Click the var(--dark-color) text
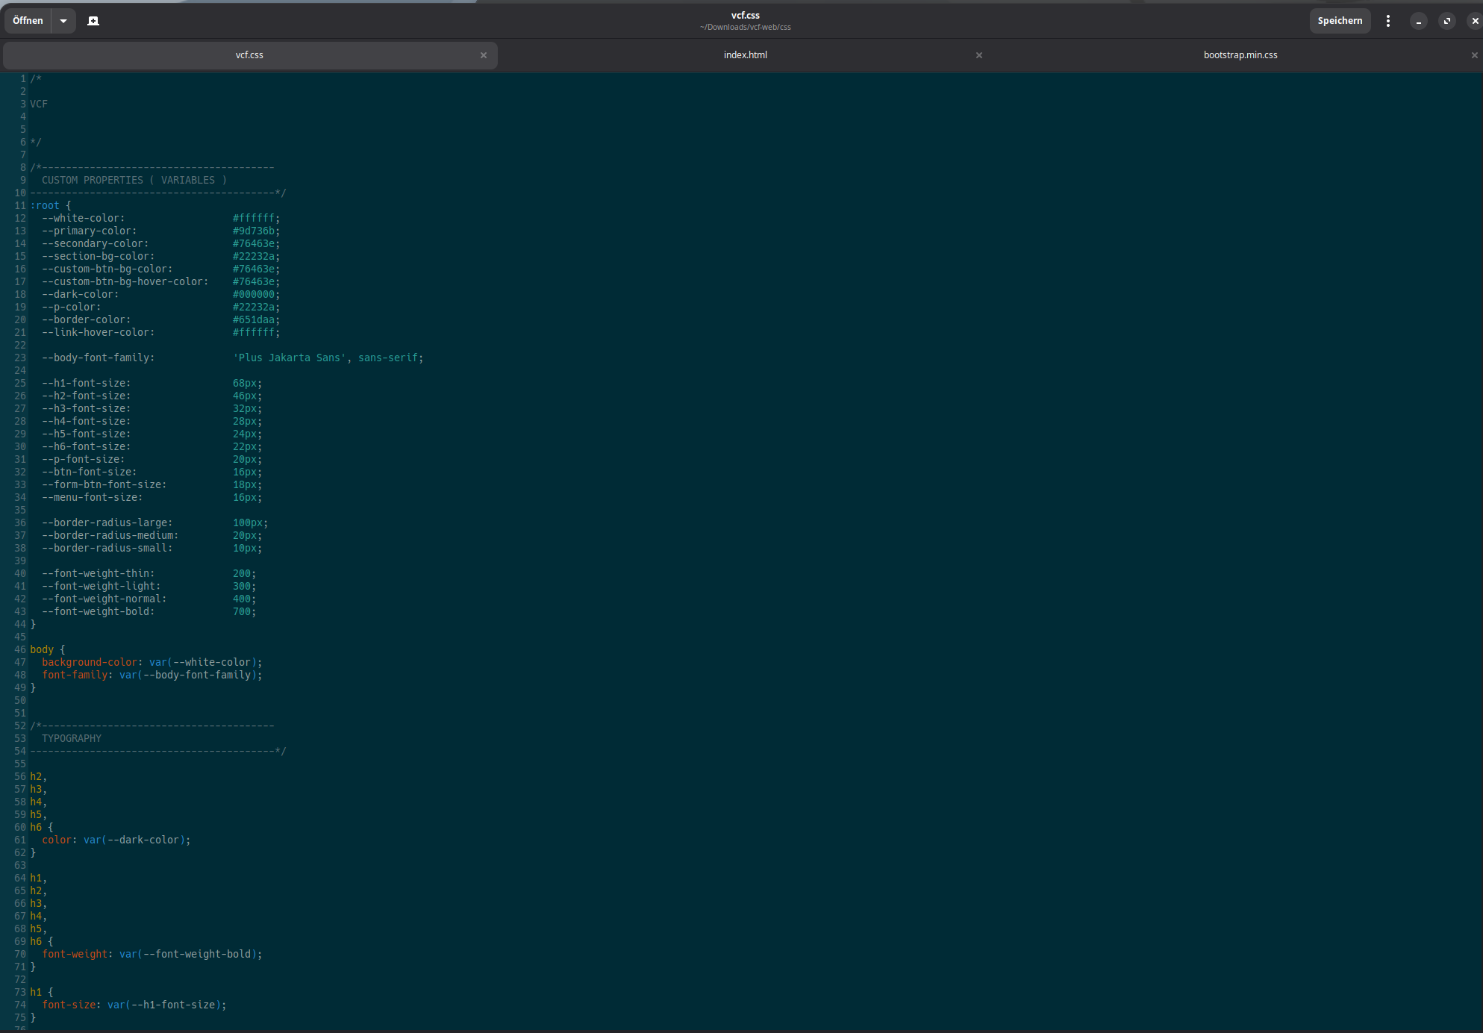Screen dimensions: 1483x1033 click(134, 840)
